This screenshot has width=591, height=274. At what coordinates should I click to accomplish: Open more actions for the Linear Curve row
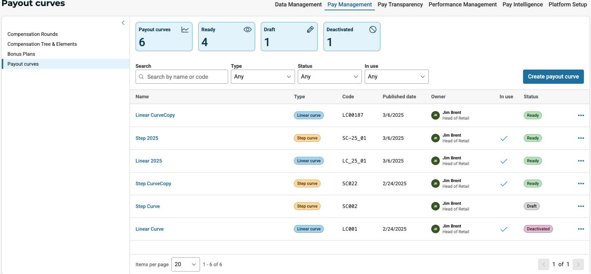click(581, 229)
